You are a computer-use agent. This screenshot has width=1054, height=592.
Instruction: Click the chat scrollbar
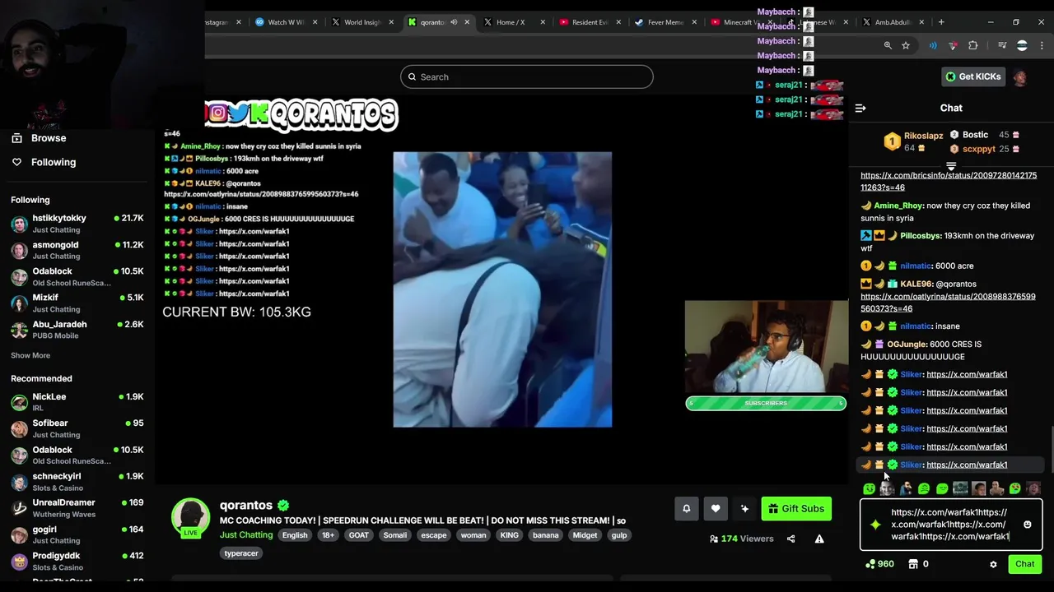coord(1051,451)
